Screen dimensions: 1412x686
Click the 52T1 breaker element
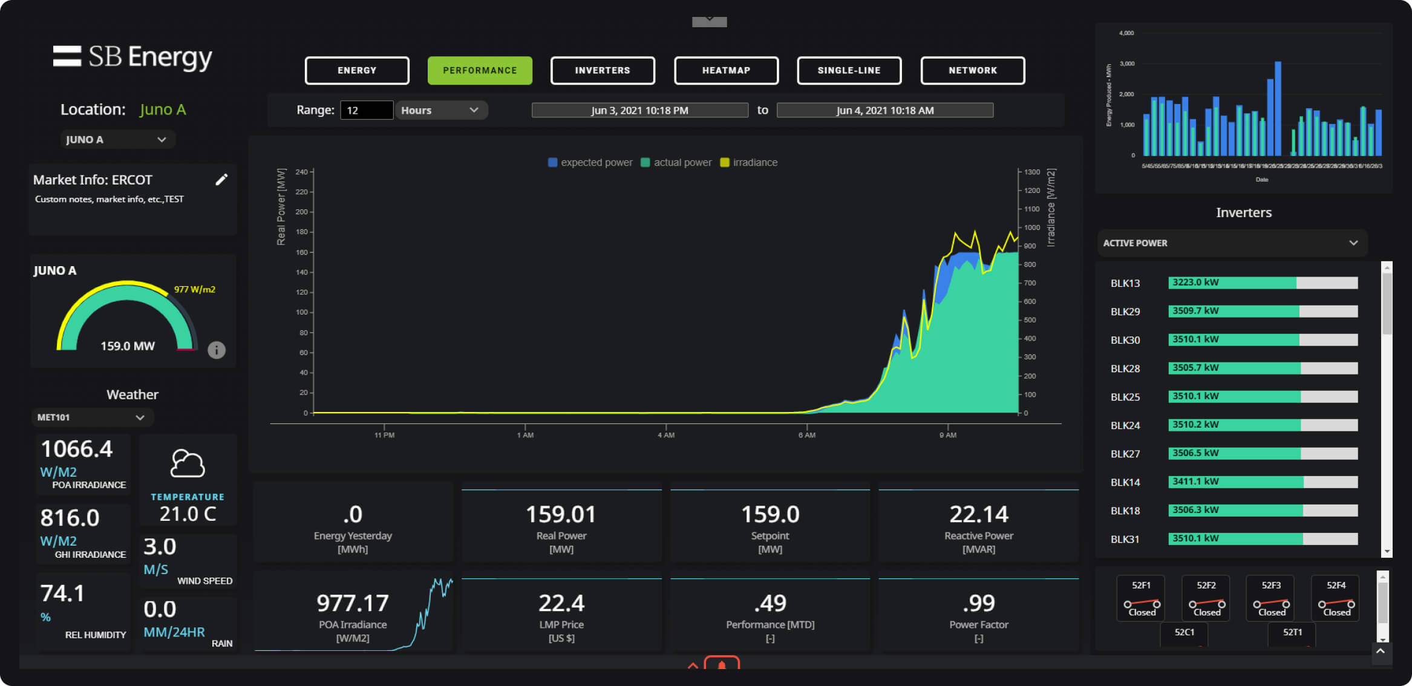point(1292,633)
